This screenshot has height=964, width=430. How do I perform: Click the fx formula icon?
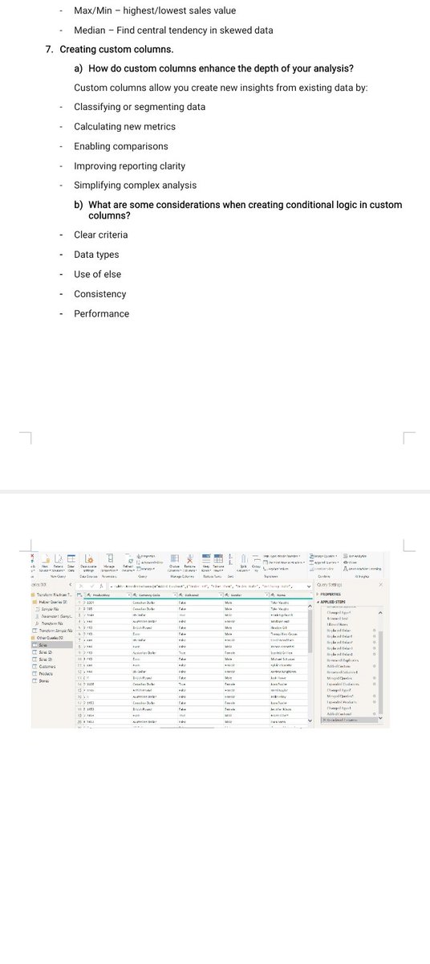[x=100, y=586]
